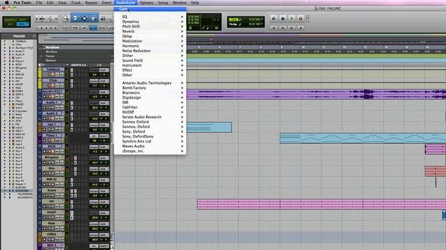Click the Record transport button

[x=300, y=19]
